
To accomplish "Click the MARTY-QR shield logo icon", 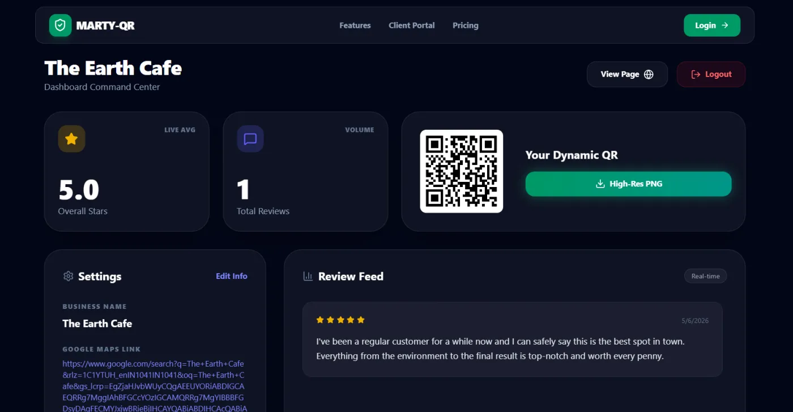I will point(60,26).
